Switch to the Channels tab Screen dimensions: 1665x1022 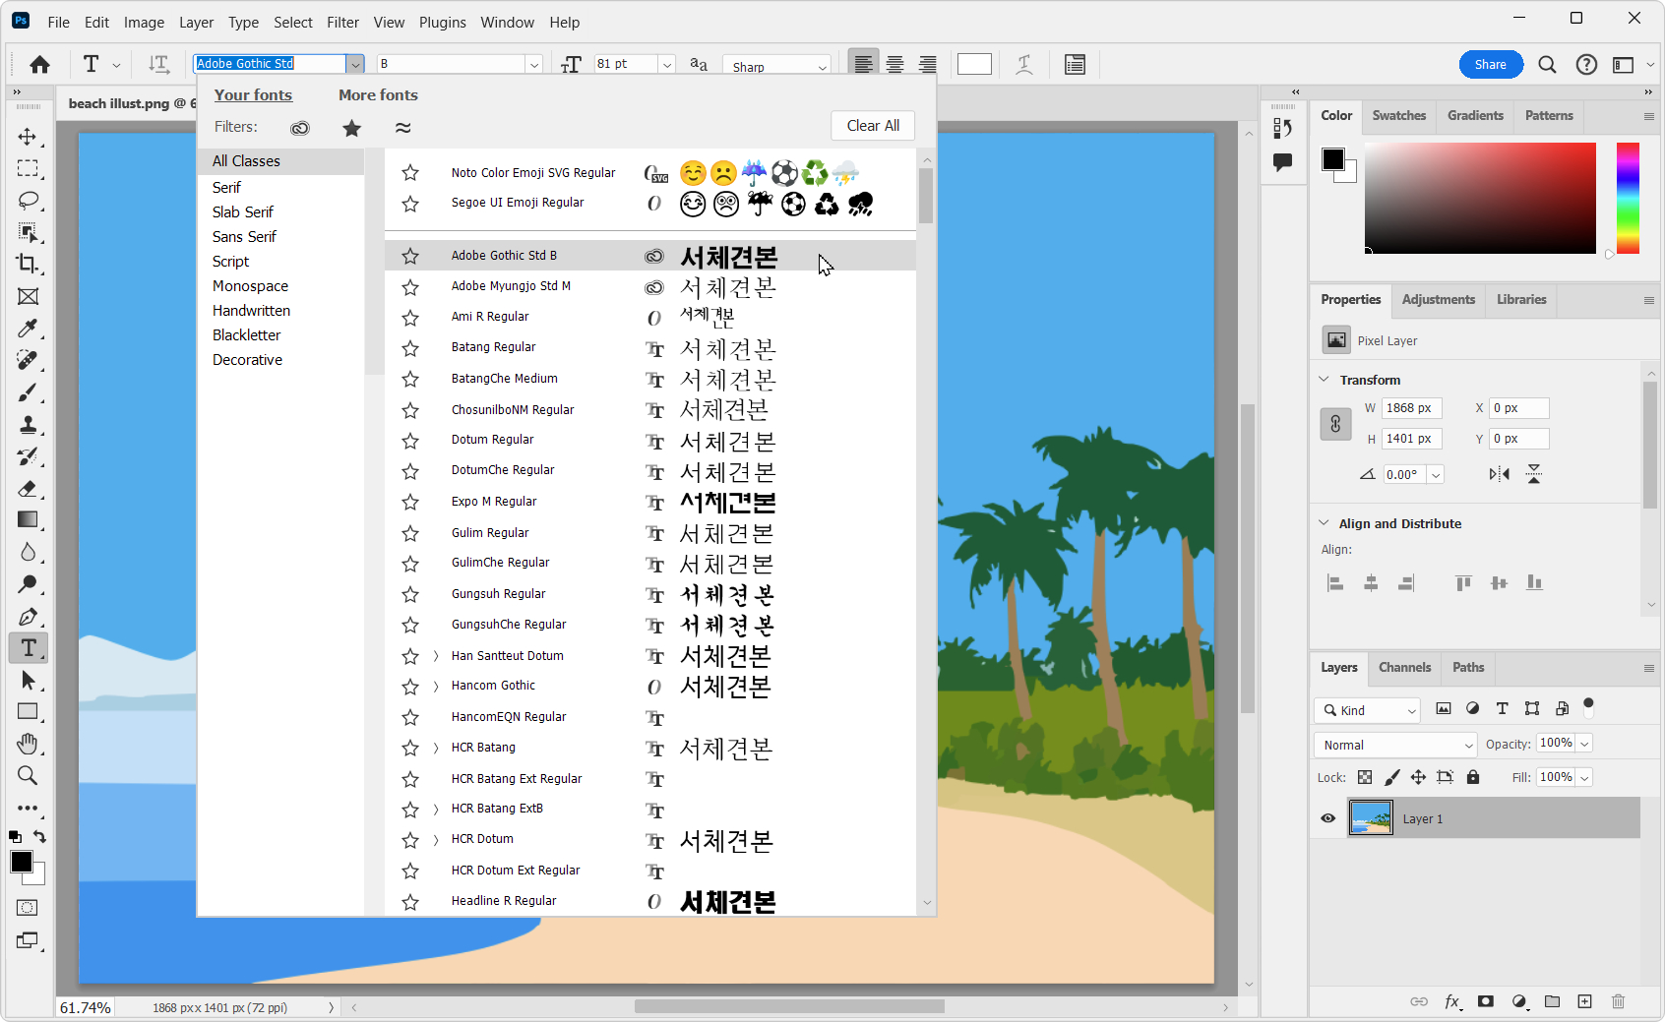click(x=1404, y=667)
